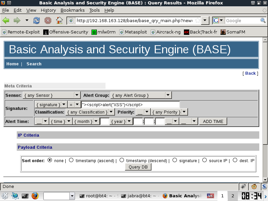Screen dimensions: 268x201
Task: Launch the Konqueror globe icon in taskbar
Action: click(15, 196)
